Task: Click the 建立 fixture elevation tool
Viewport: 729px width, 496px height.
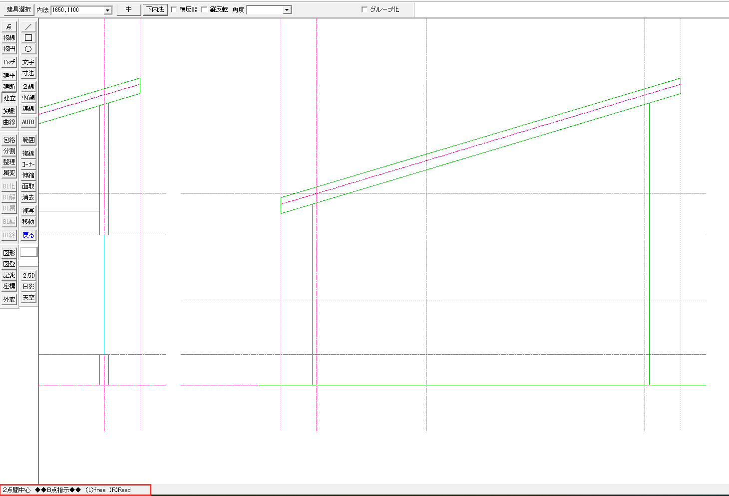Action: tap(9, 98)
